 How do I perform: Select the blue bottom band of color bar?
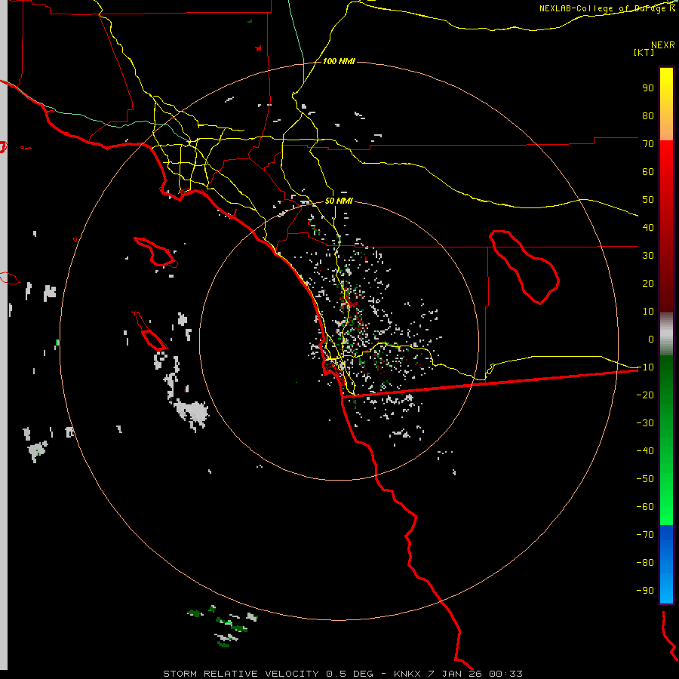666,564
